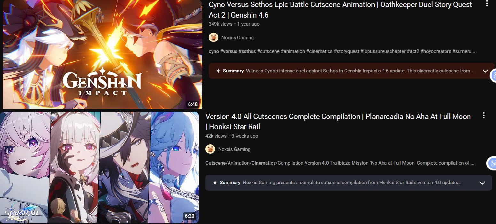Click the #sethos hashtag in description
The image size is (496, 224).
[247, 51]
